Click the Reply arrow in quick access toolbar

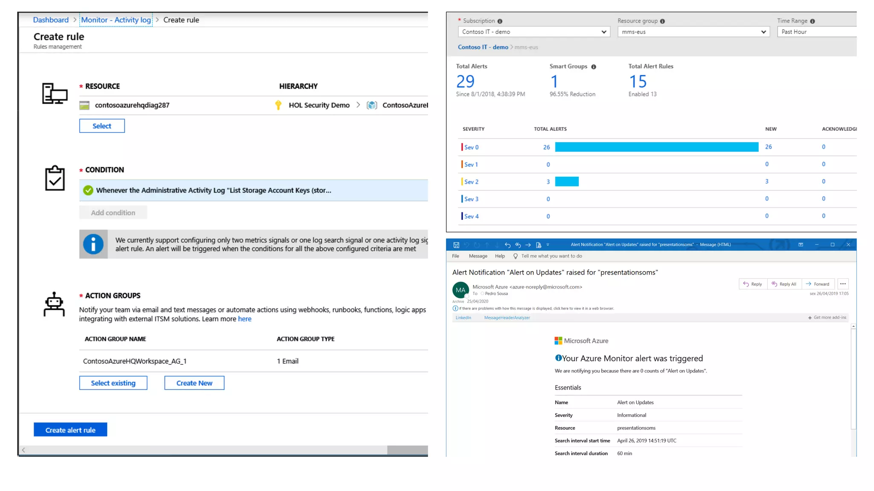pos(507,245)
